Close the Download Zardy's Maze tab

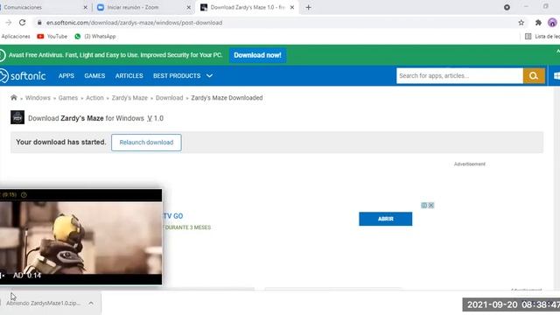291,7
